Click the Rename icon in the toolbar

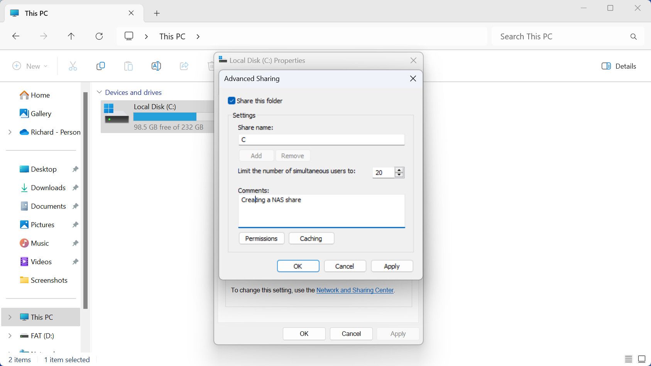tap(156, 66)
